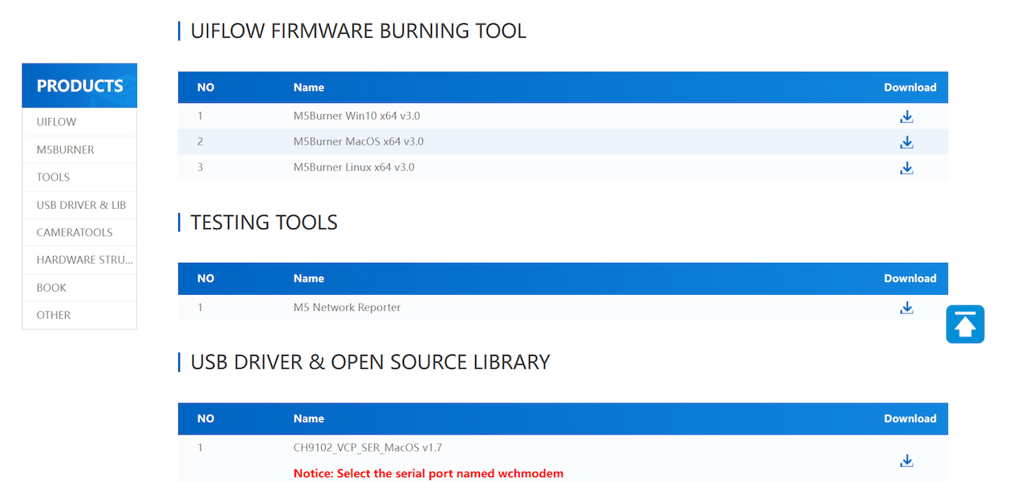Open USB DRIVER & LIB sidebar item

tap(79, 205)
